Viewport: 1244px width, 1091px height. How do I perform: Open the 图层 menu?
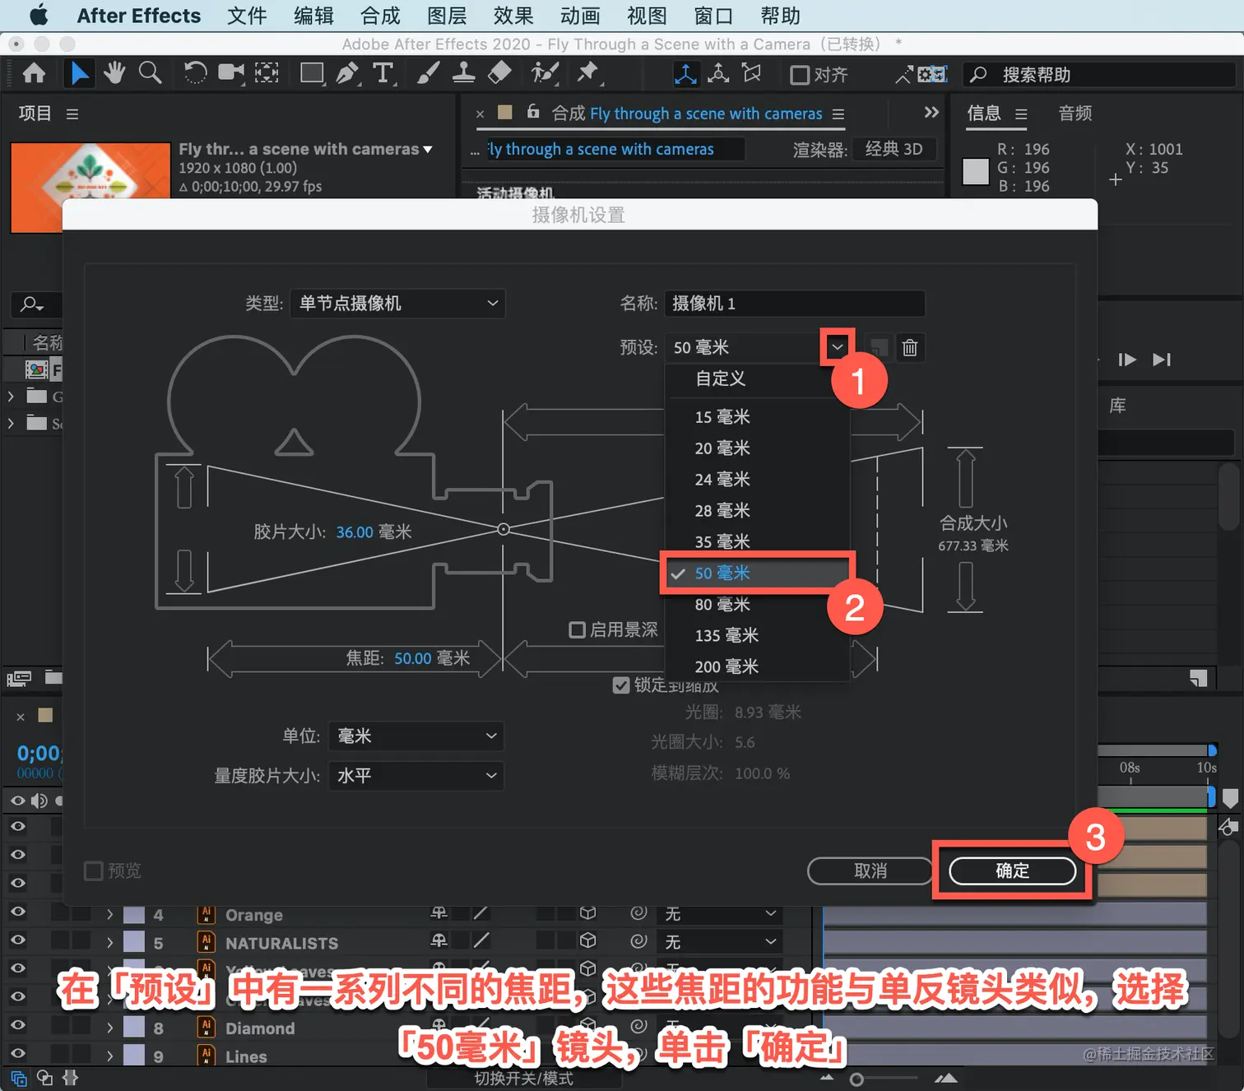(447, 16)
